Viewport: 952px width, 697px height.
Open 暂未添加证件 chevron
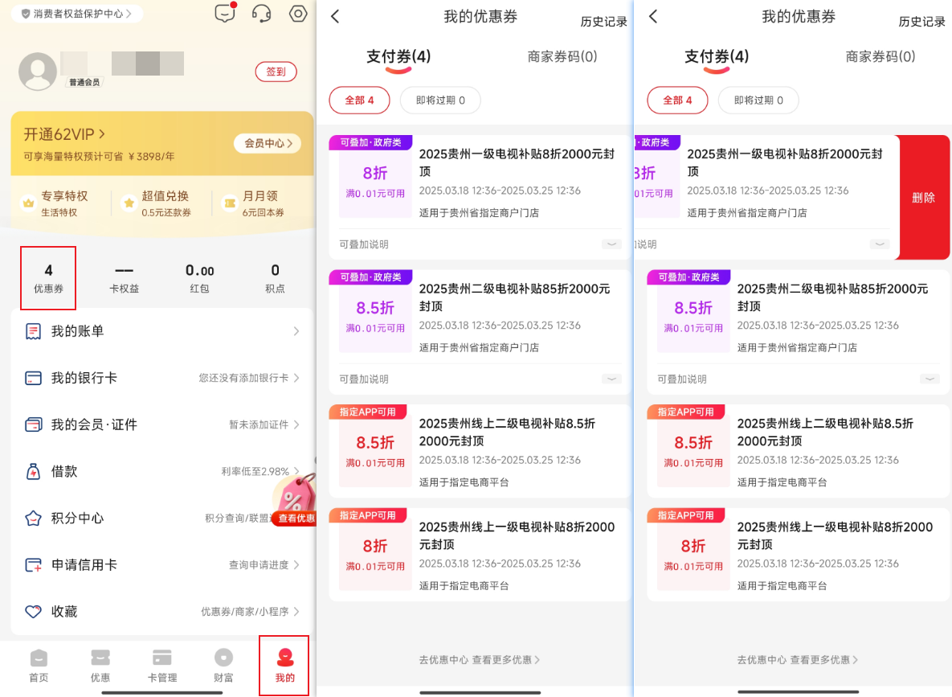tap(296, 424)
